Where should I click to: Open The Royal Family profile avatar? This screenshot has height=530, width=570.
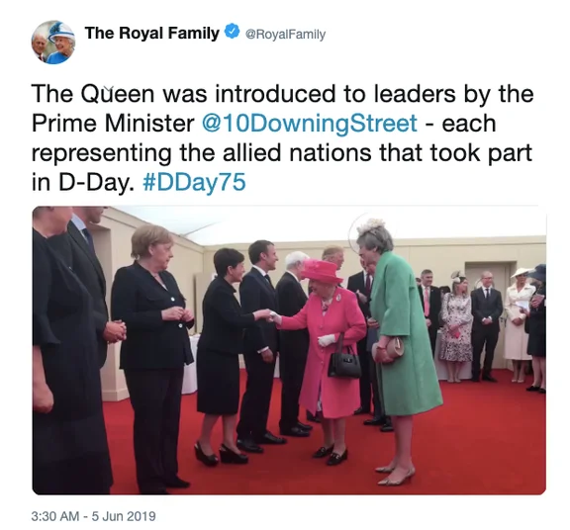pos(53,43)
